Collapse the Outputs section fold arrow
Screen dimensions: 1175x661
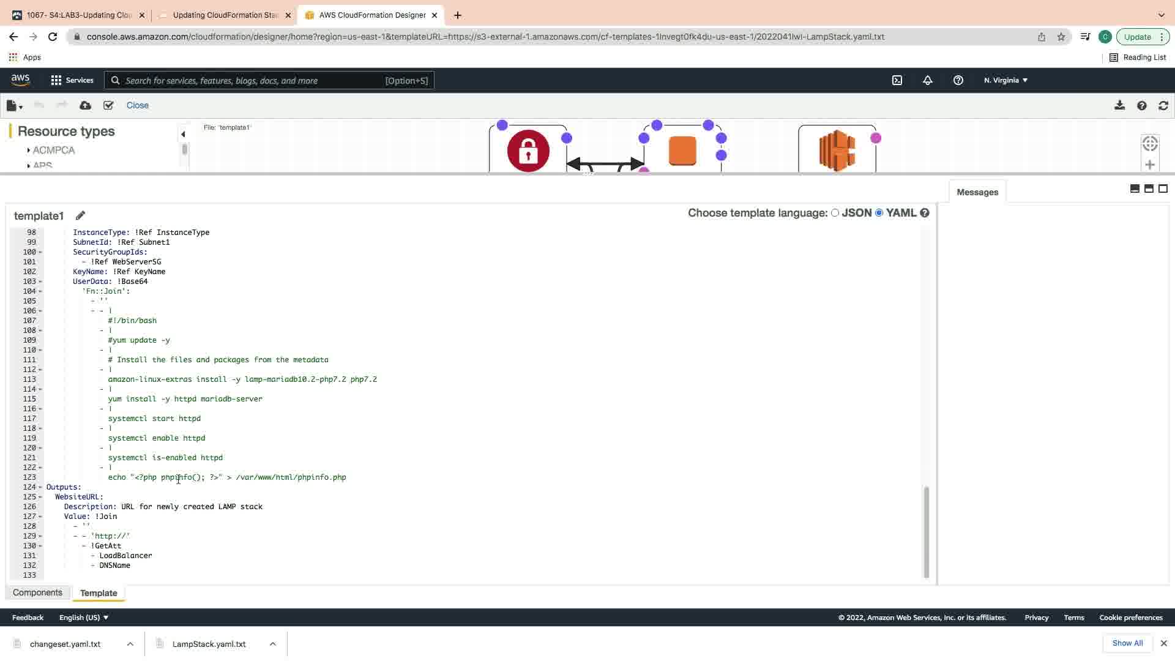pos(40,487)
